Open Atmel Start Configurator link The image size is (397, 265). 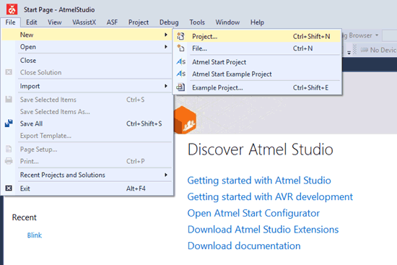click(x=253, y=213)
